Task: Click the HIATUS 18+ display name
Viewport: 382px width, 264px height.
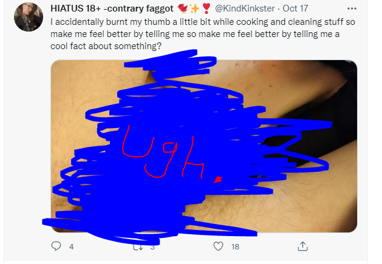Action: pos(112,8)
